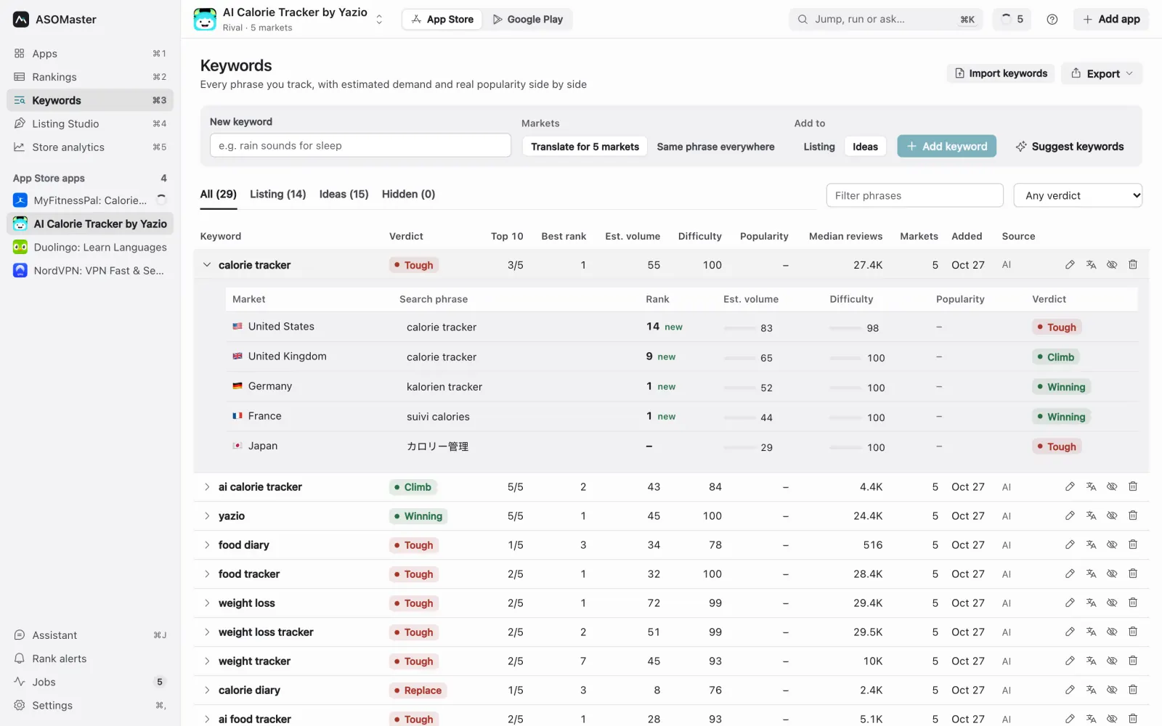Open the Yazio app icon in the header
The image size is (1162, 726).
point(205,20)
